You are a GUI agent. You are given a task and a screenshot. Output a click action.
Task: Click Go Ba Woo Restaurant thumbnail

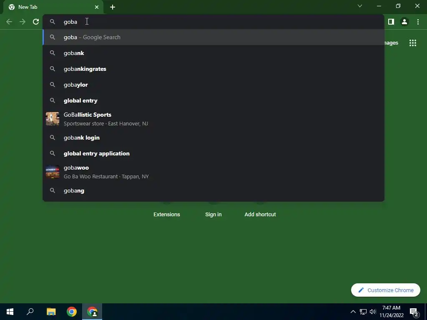point(53,172)
